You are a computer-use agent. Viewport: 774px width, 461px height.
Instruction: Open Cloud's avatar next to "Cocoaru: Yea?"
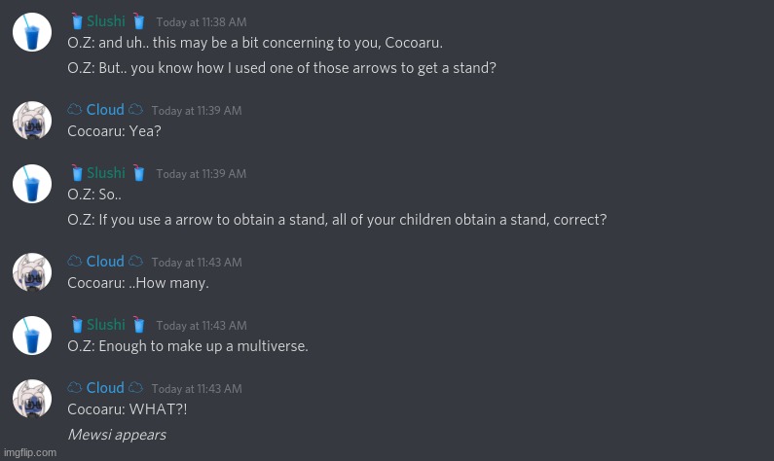pyautogui.click(x=32, y=121)
